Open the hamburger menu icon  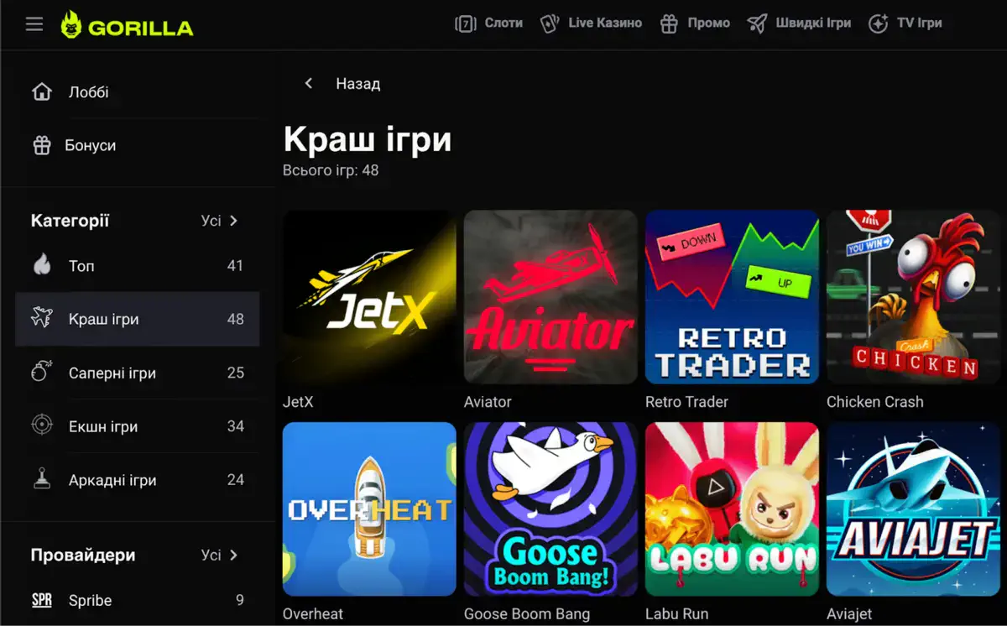34,24
